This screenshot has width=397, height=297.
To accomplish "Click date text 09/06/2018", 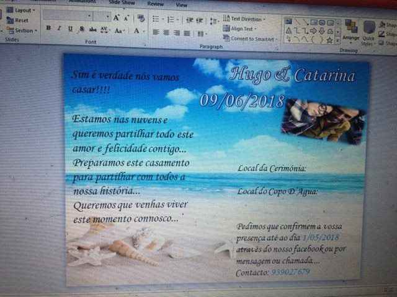I will (243, 101).
